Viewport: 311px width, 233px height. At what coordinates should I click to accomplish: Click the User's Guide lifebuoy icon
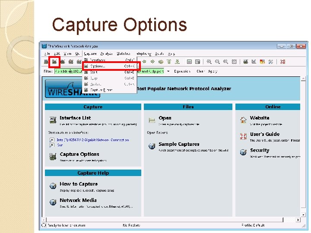click(x=243, y=136)
